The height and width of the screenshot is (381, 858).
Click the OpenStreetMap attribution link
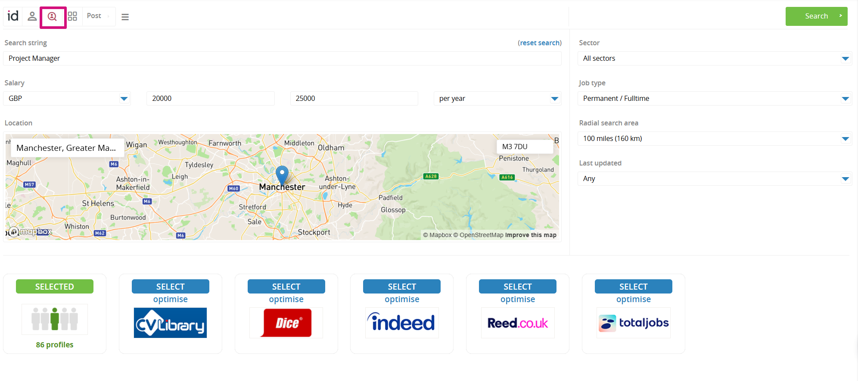coord(478,235)
